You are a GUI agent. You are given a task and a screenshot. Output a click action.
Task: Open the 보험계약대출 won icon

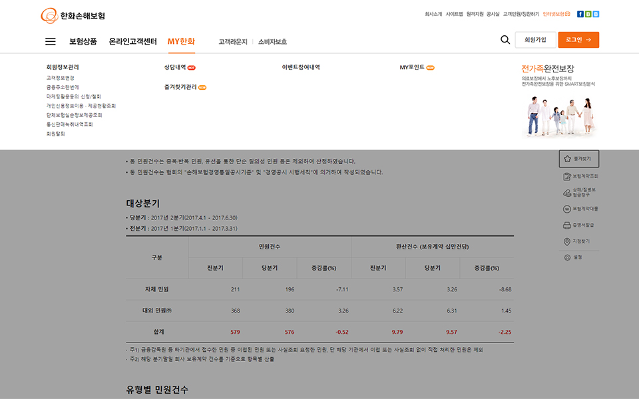point(567,209)
